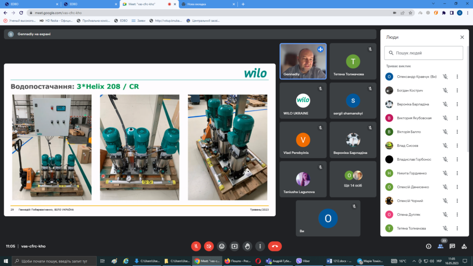The image size is (473, 266).
Task: Open more actions for Богдан Кострич
Action: (x=457, y=91)
